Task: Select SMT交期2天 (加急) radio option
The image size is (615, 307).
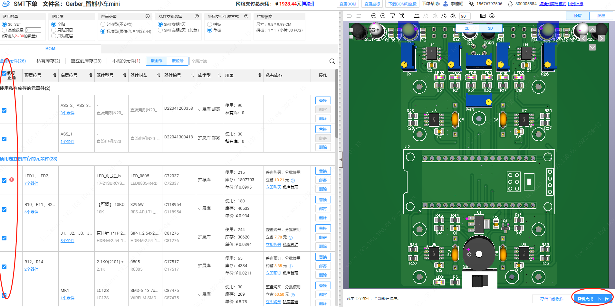Action: click(x=160, y=30)
